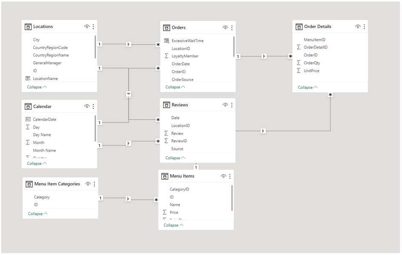
Task: Click the Order Details table icon
Action: tap(299, 27)
